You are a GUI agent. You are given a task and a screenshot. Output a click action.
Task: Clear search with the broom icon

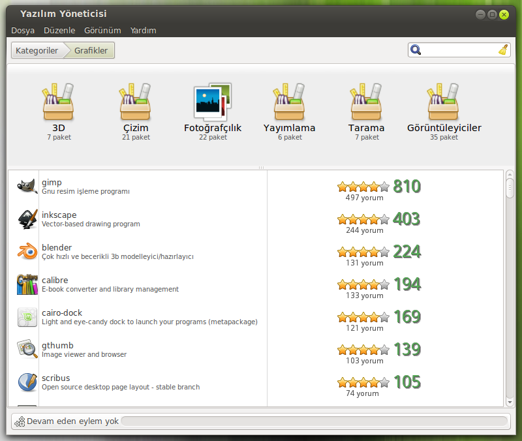[503, 50]
